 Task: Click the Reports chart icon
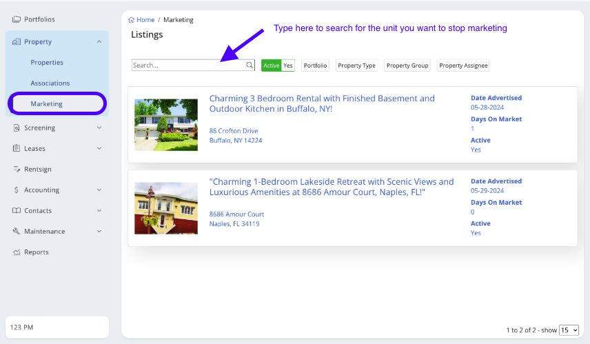pyautogui.click(x=17, y=252)
